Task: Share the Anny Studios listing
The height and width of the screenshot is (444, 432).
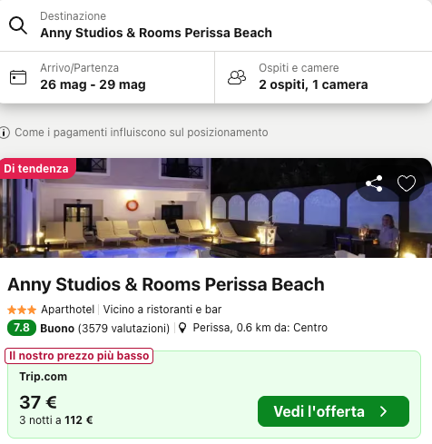Action: pos(374,183)
